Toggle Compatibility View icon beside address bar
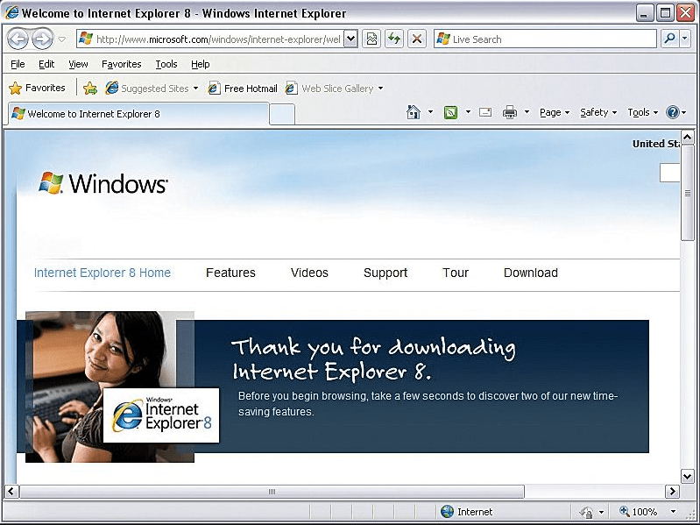This screenshot has width=700, height=525. point(371,39)
